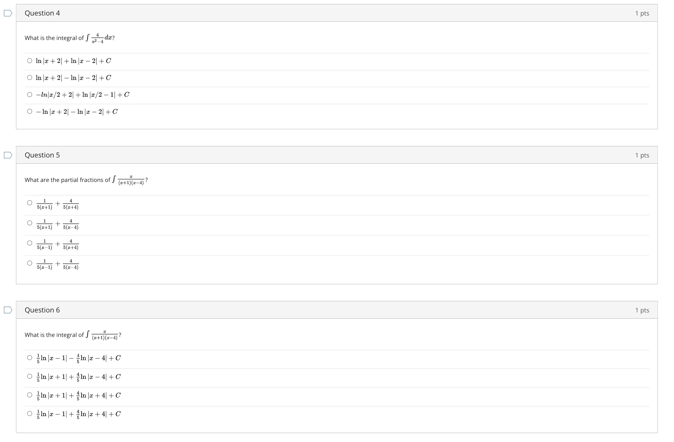Screen dimensions: 674x442
Task: Choose the −ln|x/2+2| + ln|x/2−1| + C option
Action: tap(29, 94)
